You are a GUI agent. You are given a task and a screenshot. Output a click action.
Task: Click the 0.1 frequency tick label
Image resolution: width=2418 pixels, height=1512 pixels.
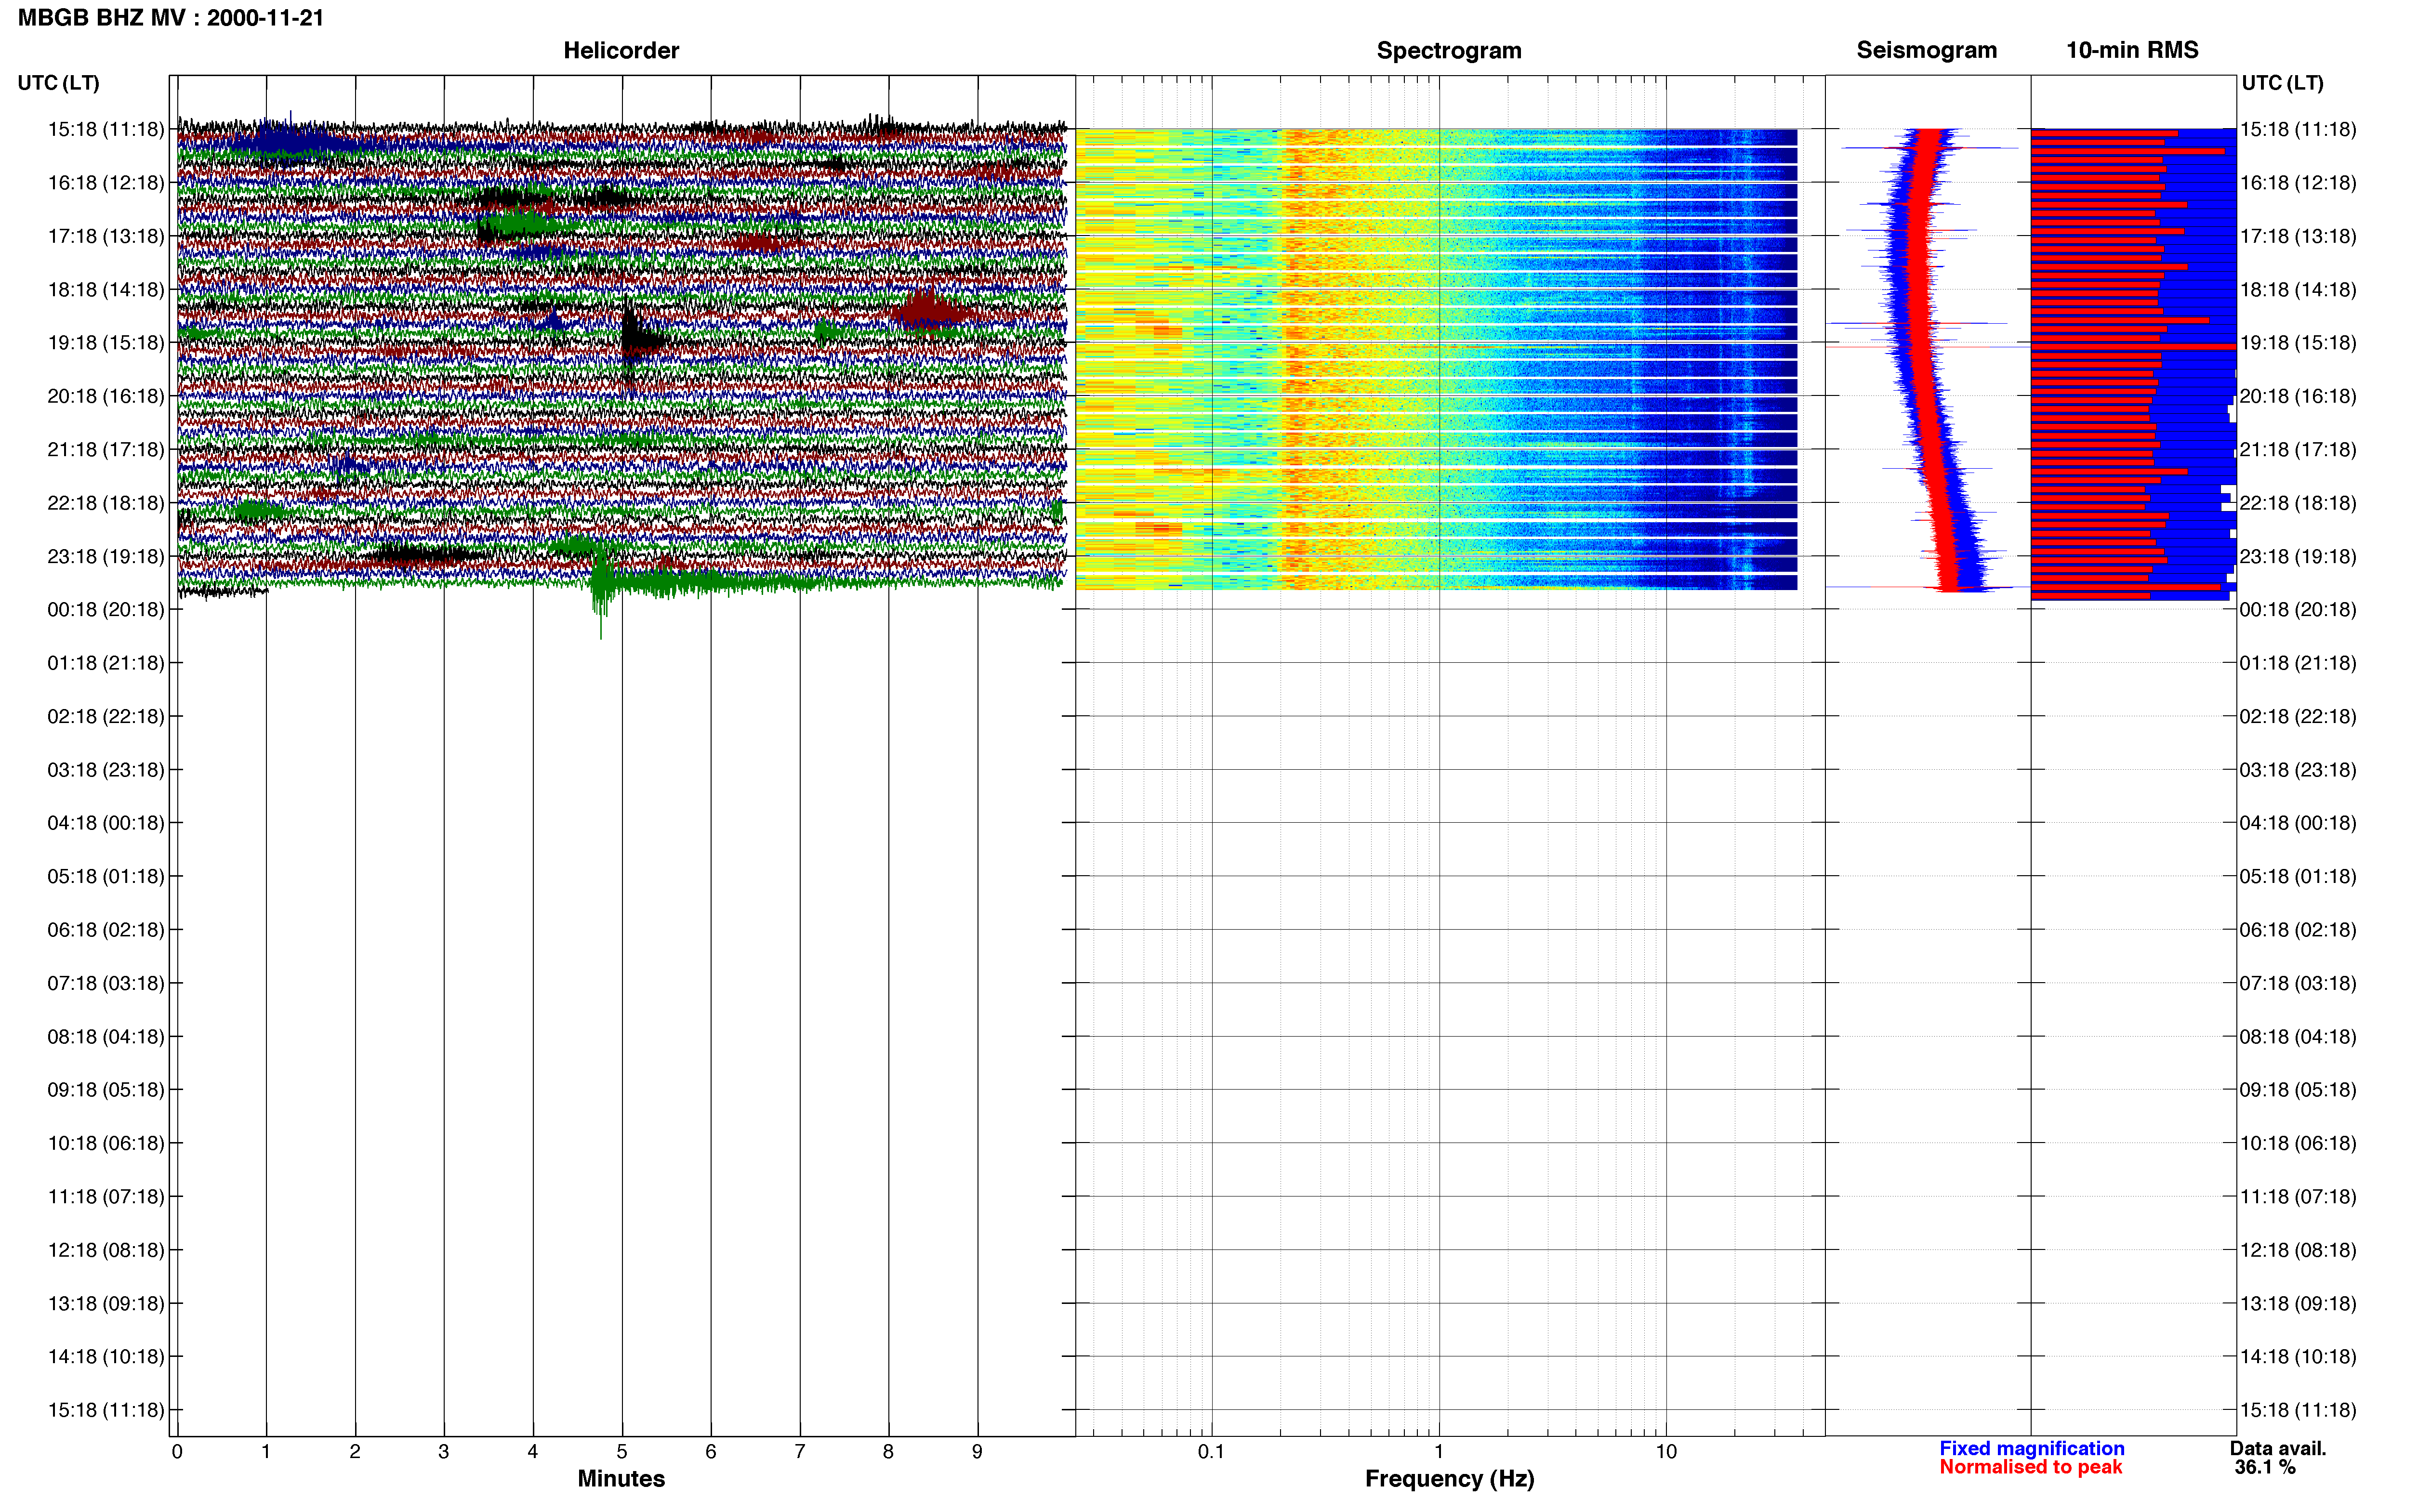point(1211,1451)
